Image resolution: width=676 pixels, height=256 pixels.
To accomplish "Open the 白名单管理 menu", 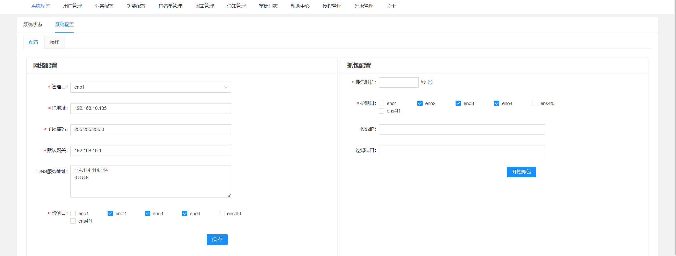I will (170, 6).
